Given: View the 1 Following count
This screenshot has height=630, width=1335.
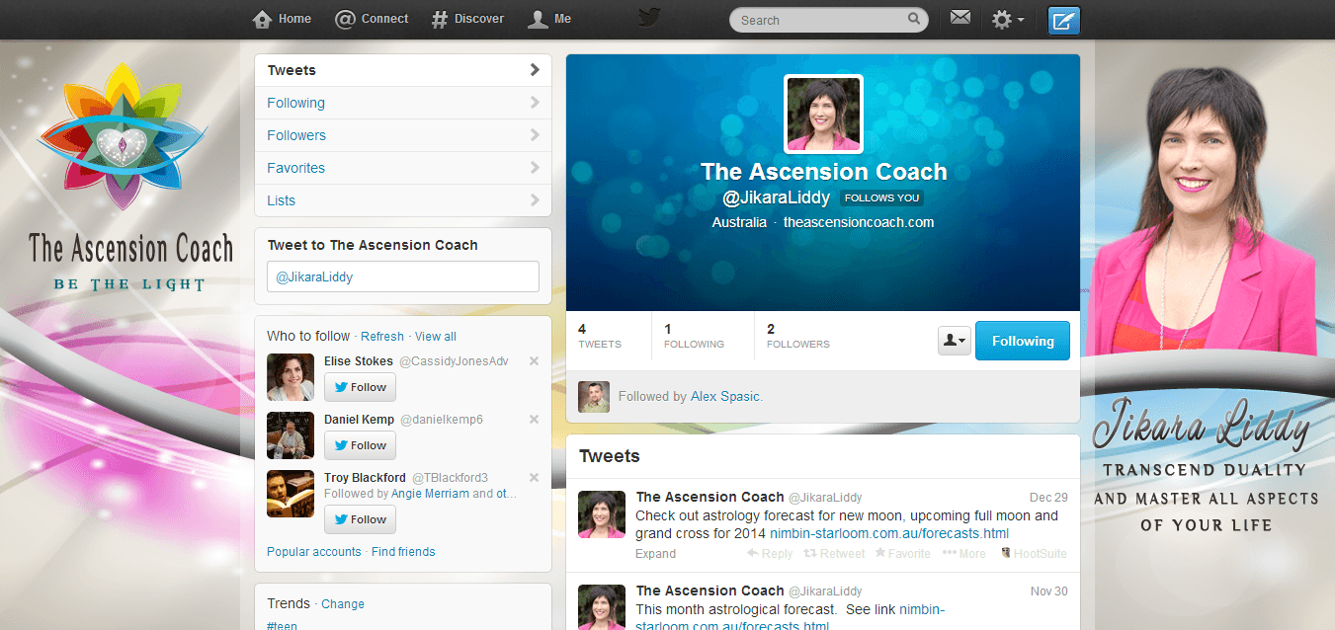Looking at the screenshot, I should click(694, 336).
